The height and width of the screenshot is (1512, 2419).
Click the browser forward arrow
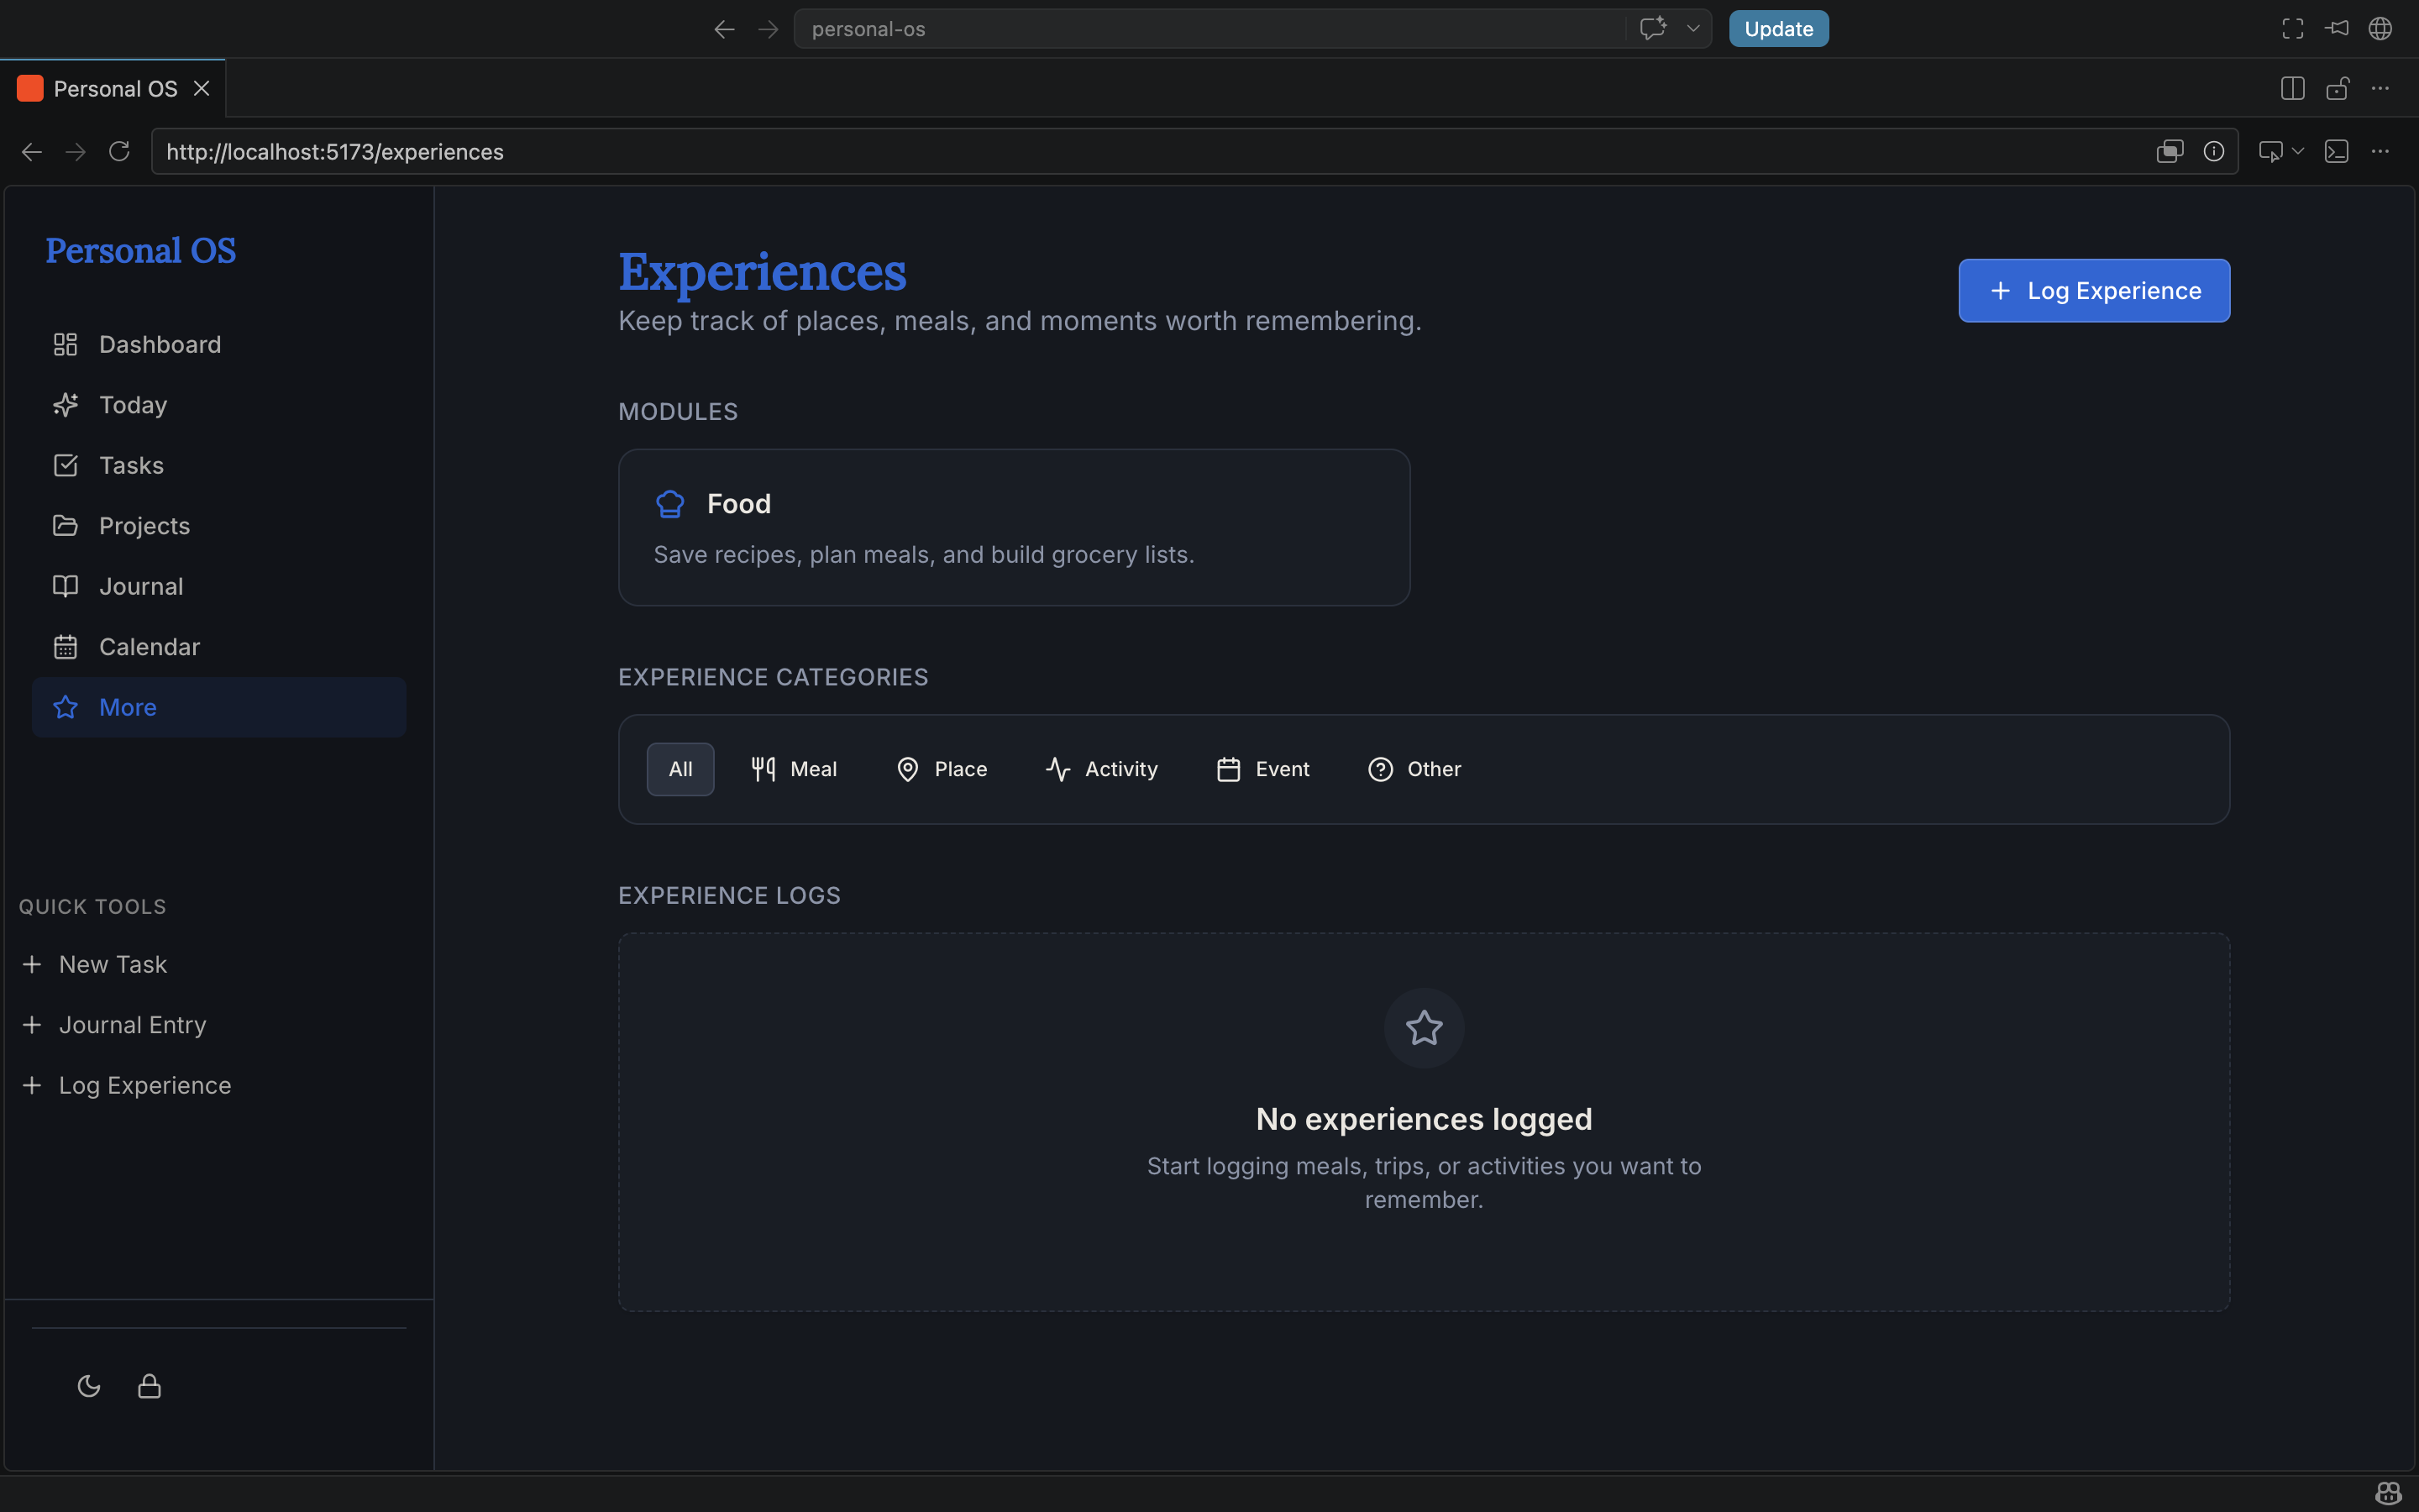click(76, 151)
